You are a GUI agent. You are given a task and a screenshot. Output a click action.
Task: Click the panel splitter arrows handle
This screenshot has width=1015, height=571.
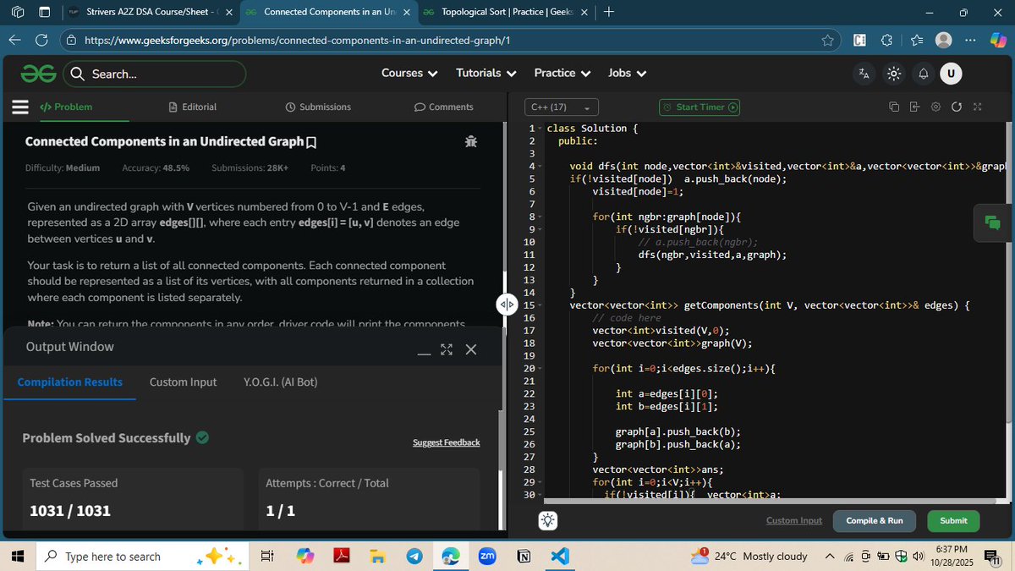pyautogui.click(x=506, y=305)
